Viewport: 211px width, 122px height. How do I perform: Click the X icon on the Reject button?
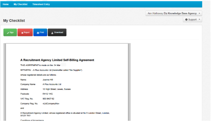coord(22,33)
